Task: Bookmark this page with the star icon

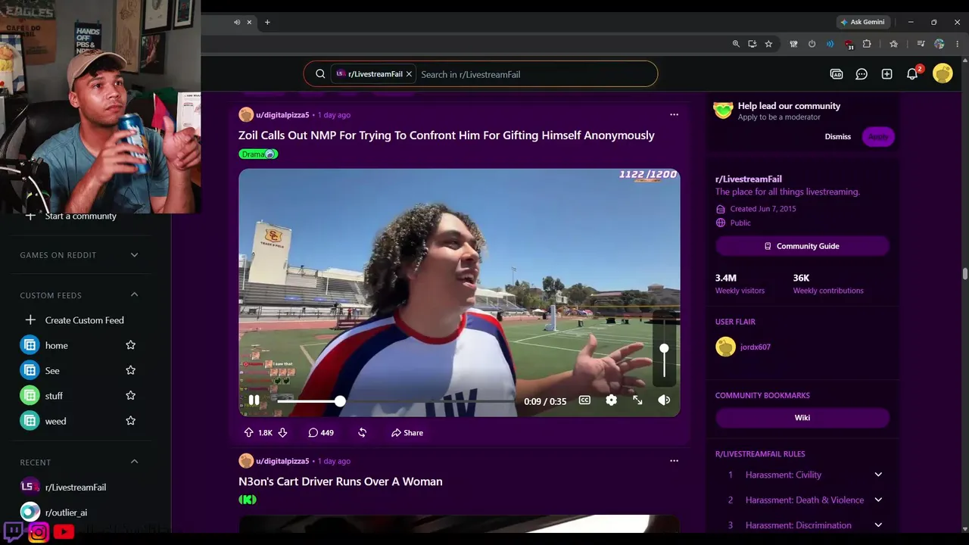Action: point(768,44)
